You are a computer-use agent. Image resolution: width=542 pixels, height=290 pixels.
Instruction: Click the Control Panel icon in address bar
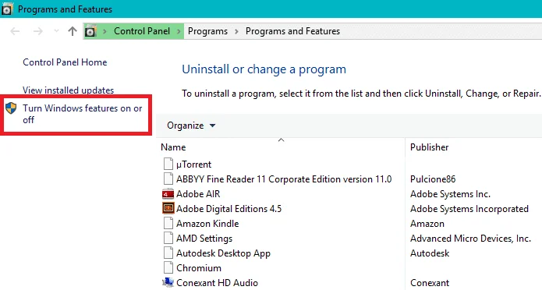point(90,31)
